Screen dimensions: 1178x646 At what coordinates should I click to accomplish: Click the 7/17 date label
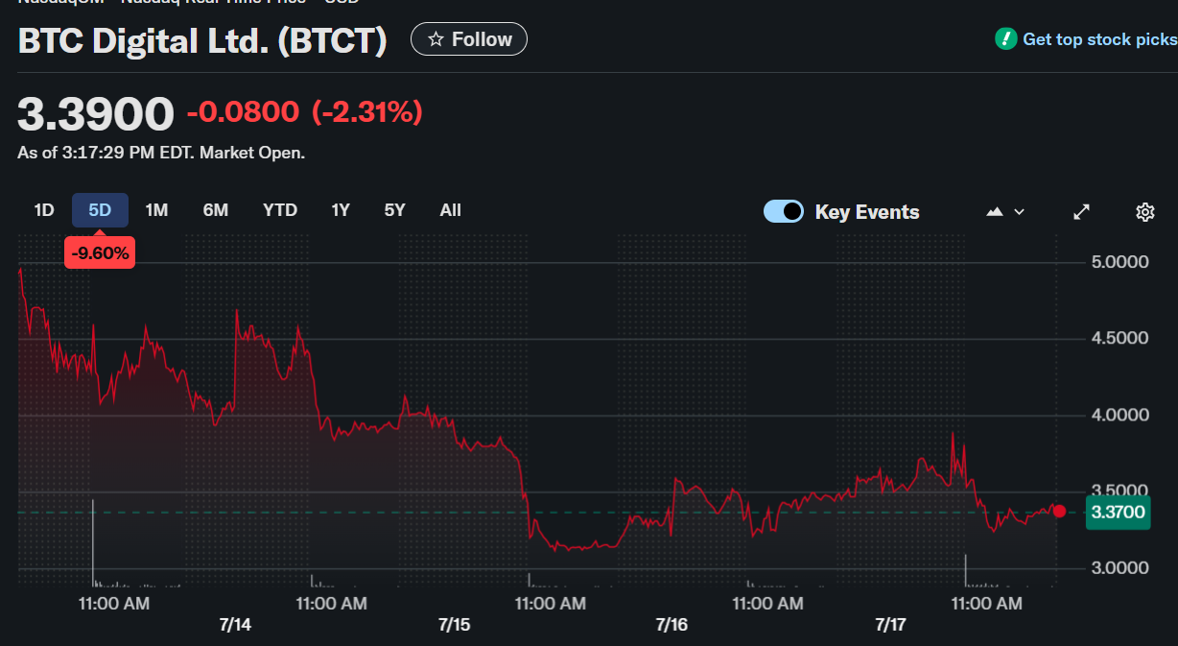890,625
